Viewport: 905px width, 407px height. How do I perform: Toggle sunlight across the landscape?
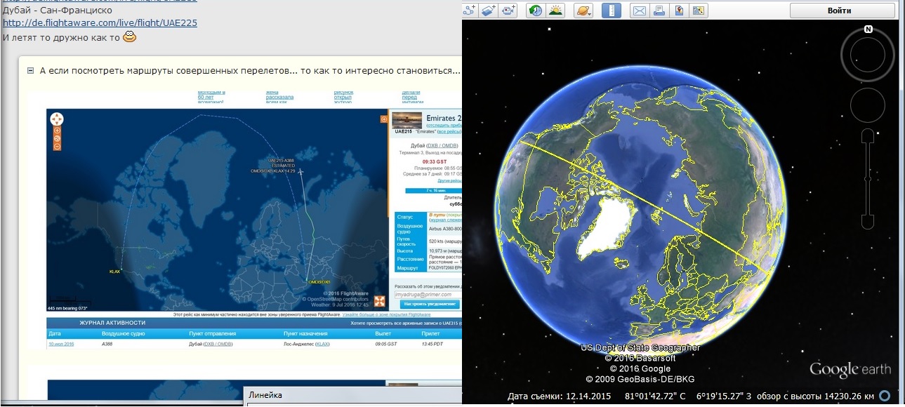(x=555, y=10)
